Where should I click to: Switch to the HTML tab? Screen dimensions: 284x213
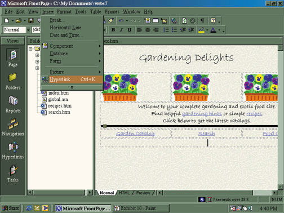click(125, 193)
